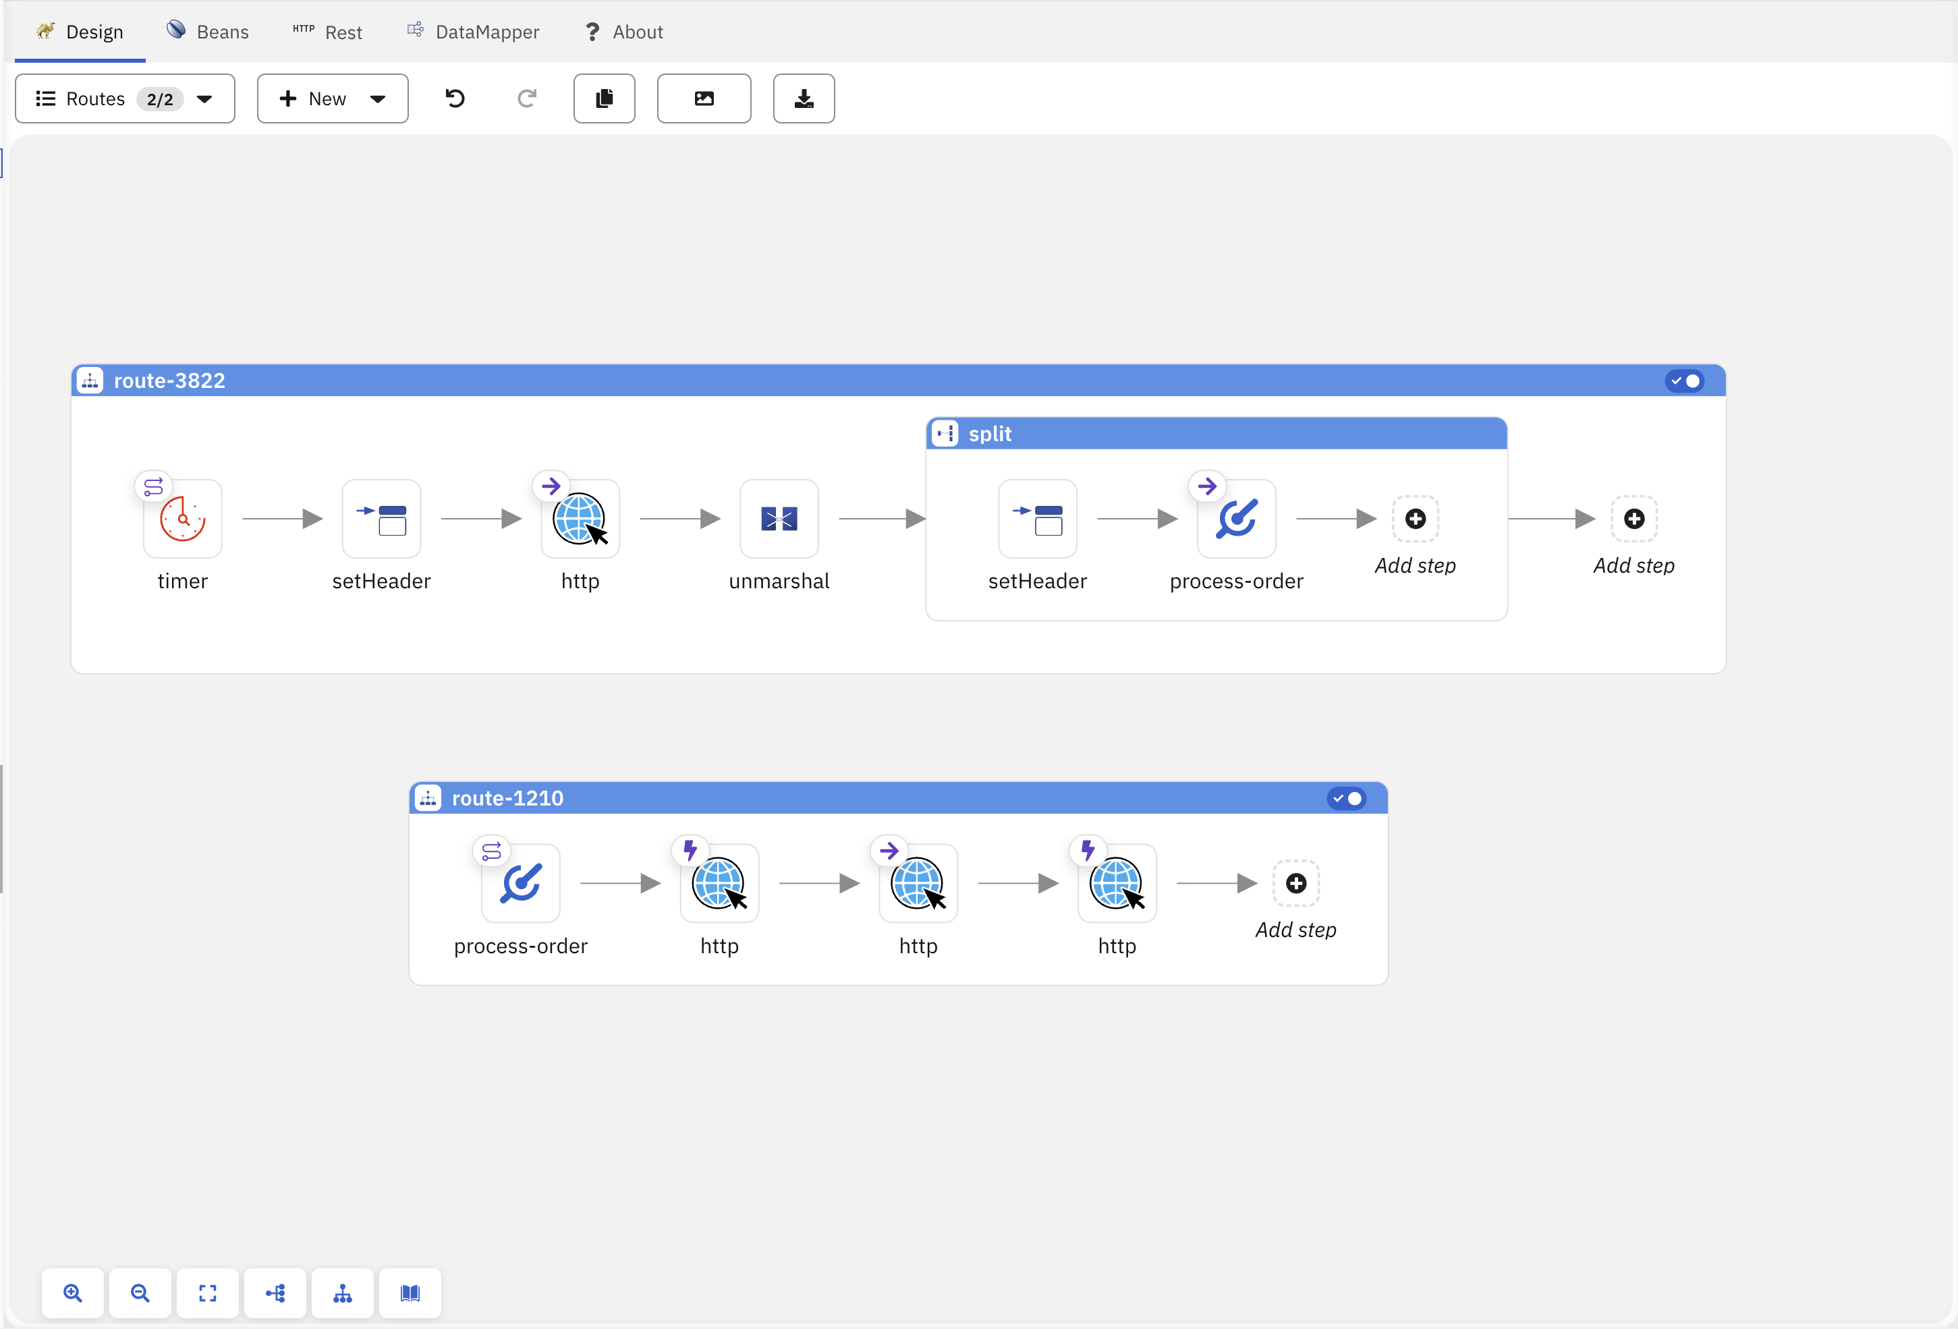Screen dimensions: 1958x1329
Task: Expand the Routes 2/2 dropdown
Action: point(125,98)
